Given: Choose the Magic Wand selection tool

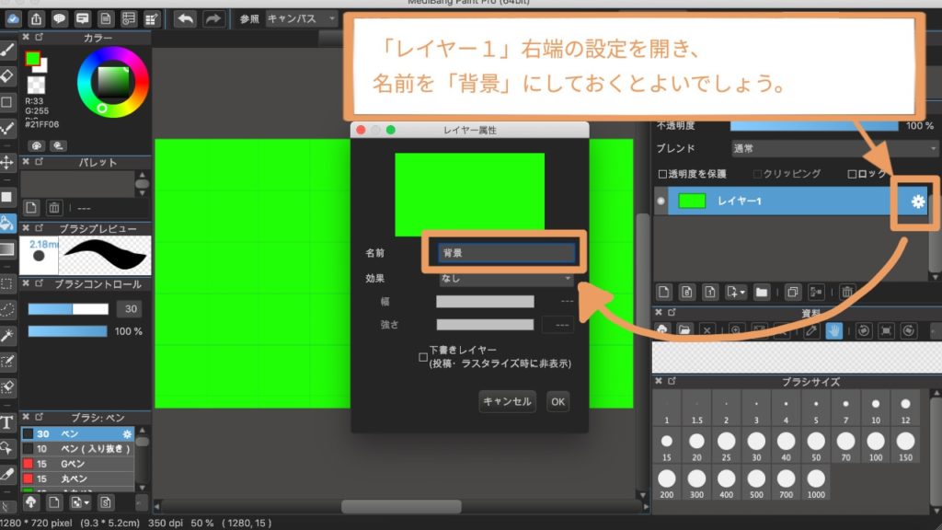Looking at the screenshot, I should (7, 335).
